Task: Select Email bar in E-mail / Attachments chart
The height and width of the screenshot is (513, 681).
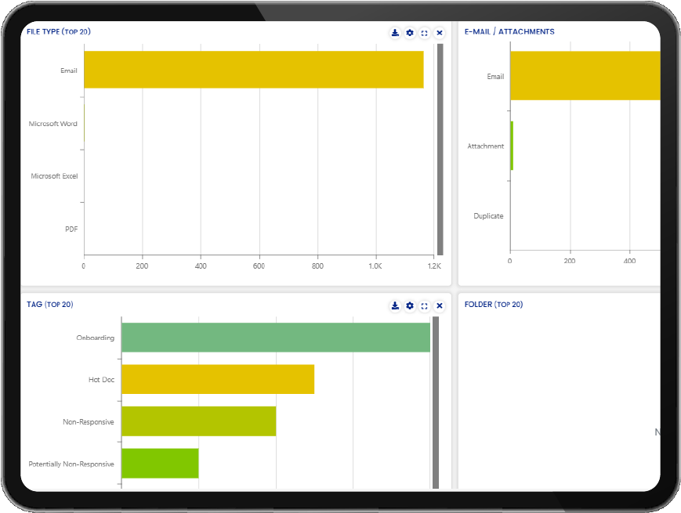Action: [585, 76]
